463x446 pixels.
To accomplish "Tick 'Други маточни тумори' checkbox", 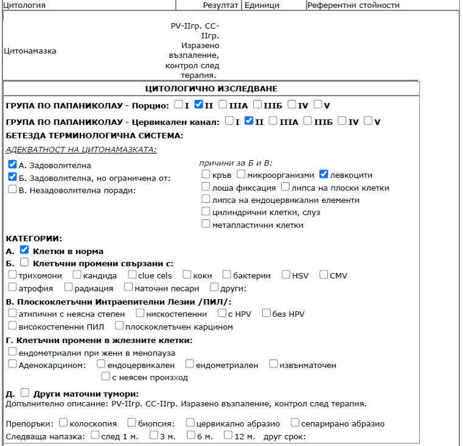I will (x=25, y=393).
